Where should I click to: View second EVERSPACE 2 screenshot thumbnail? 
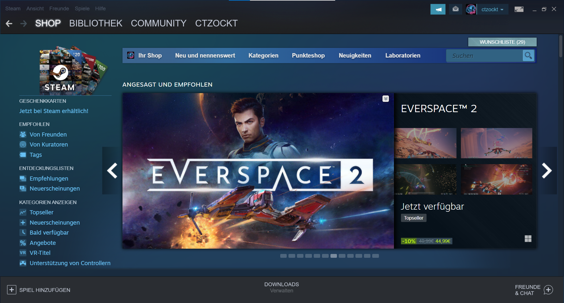(x=496, y=143)
